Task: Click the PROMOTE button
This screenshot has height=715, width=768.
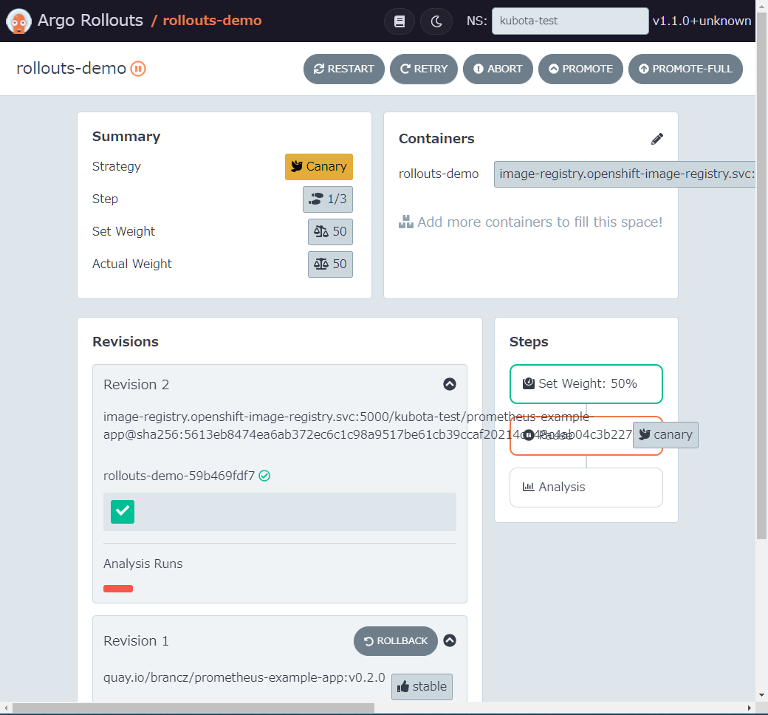Action: (580, 69)
